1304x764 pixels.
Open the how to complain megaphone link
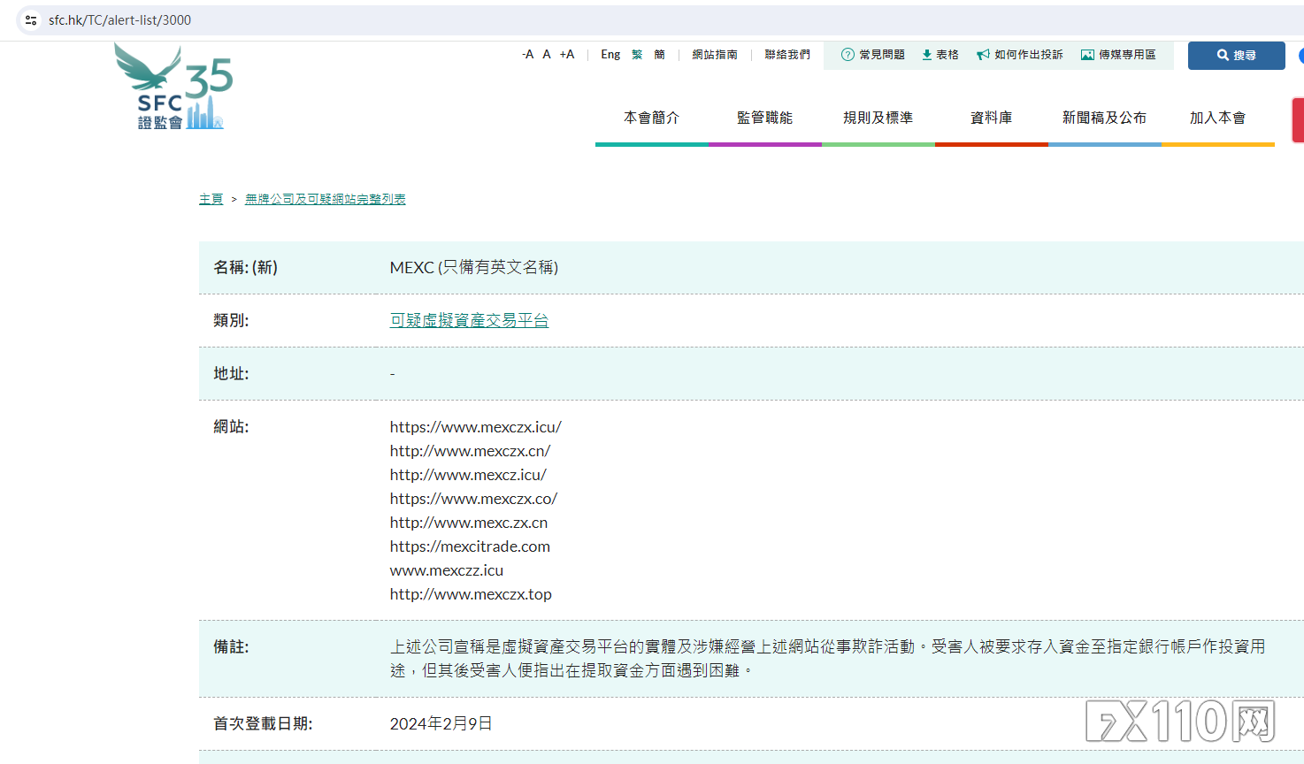(x=1019, y=55)
